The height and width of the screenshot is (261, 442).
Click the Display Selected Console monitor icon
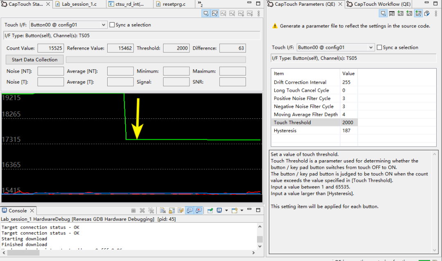click(219, 211)
